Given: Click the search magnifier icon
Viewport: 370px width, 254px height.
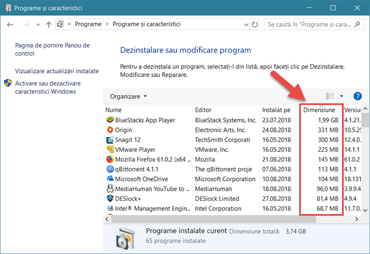Looking at the screenshot, I should click(357, 25).
